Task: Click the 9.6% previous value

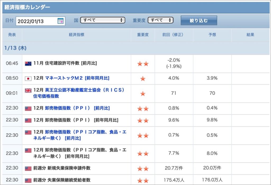Action: 174,120
